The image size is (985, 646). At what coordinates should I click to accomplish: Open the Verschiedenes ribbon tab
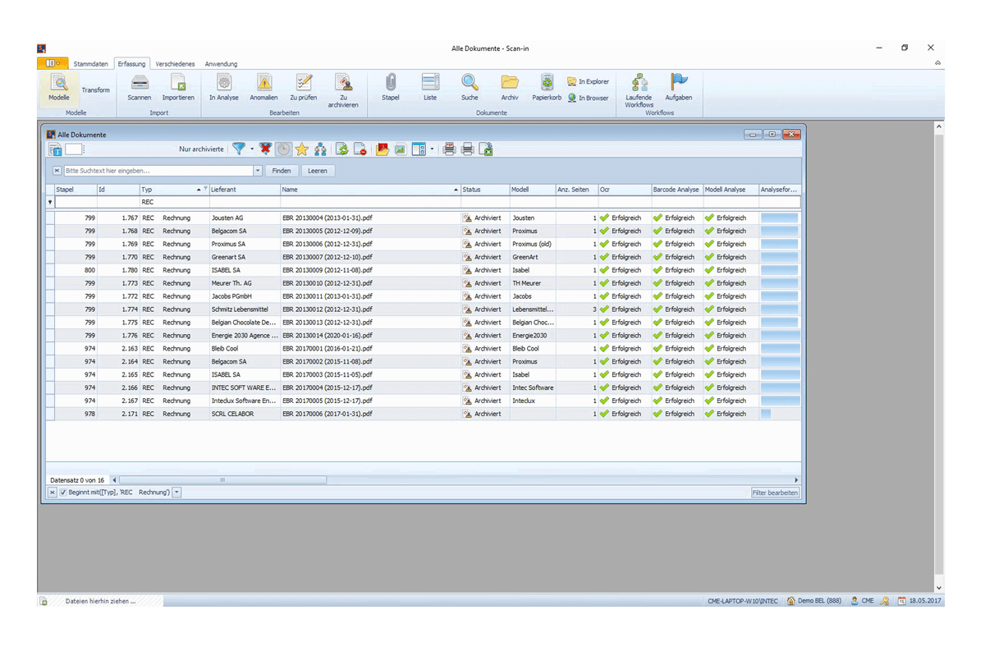click(x=175, y=63)
